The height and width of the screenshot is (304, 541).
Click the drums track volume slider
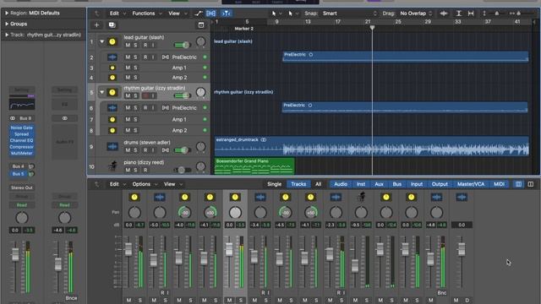183,150
